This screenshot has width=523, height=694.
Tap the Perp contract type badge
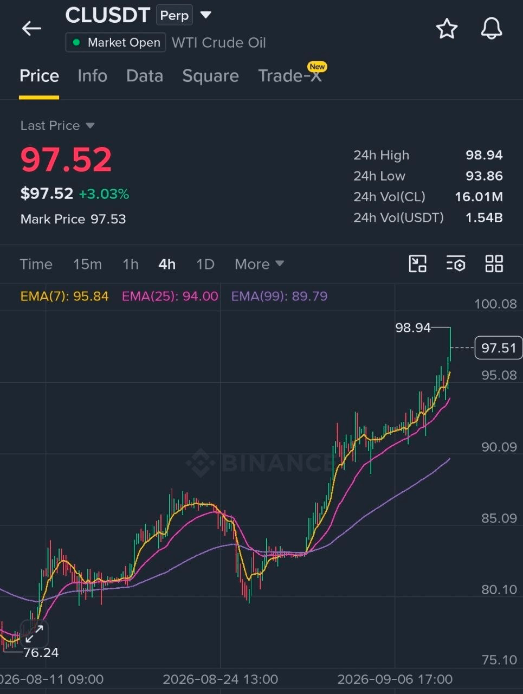[175, 15]
